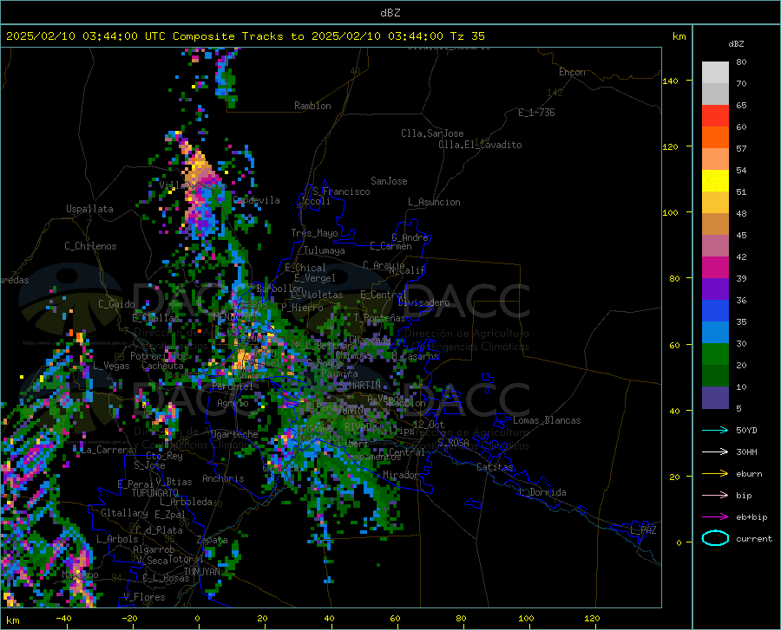Click the 'S_Francisco' label

point(341,192)
